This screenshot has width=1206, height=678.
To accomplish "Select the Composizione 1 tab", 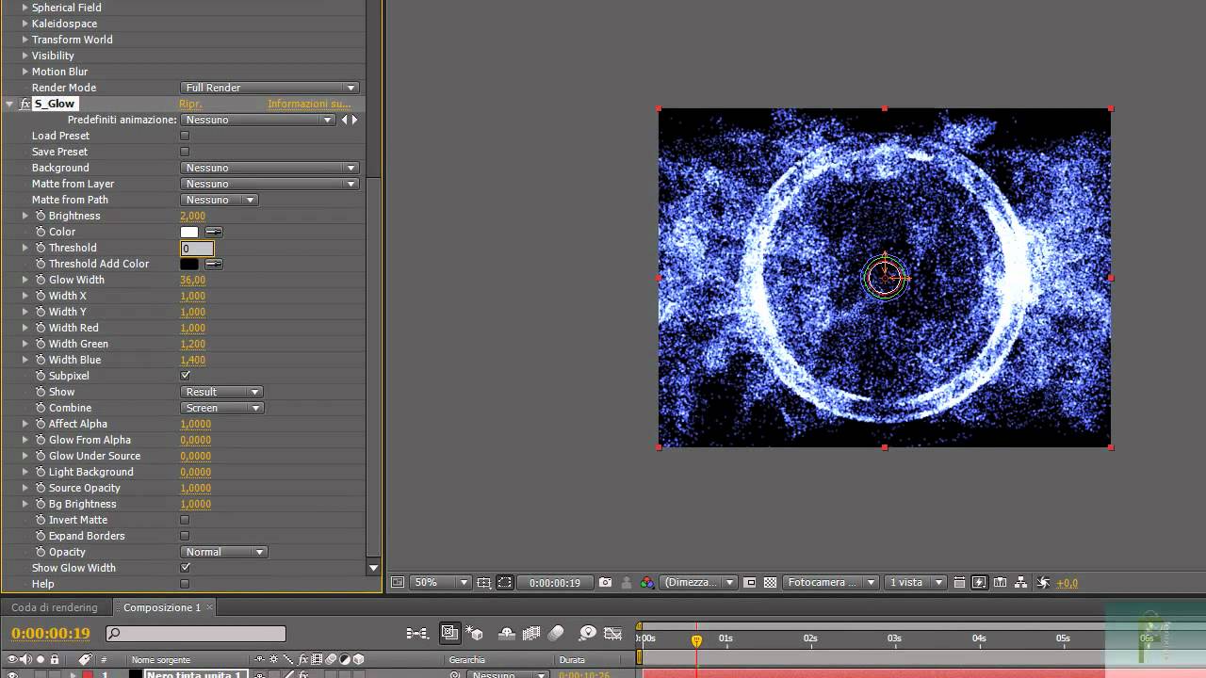I will (x=162, y=607).
